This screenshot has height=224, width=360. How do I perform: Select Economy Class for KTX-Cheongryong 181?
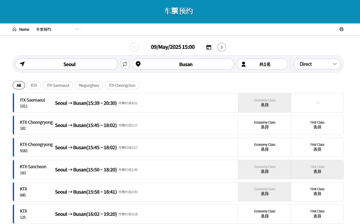tap(264, 125)
